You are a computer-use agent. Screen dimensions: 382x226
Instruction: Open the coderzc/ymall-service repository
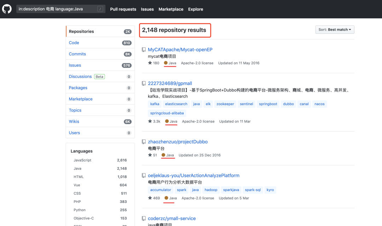(172, 218)
